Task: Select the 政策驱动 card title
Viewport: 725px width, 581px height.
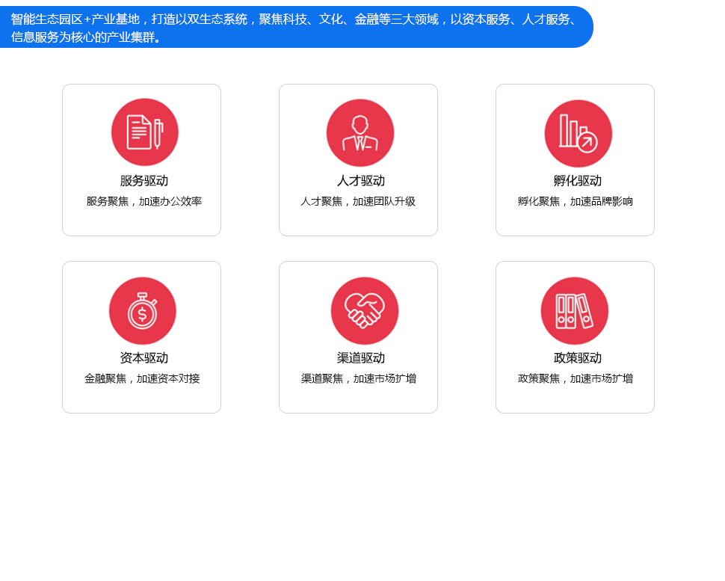Action: pos(578,358)
